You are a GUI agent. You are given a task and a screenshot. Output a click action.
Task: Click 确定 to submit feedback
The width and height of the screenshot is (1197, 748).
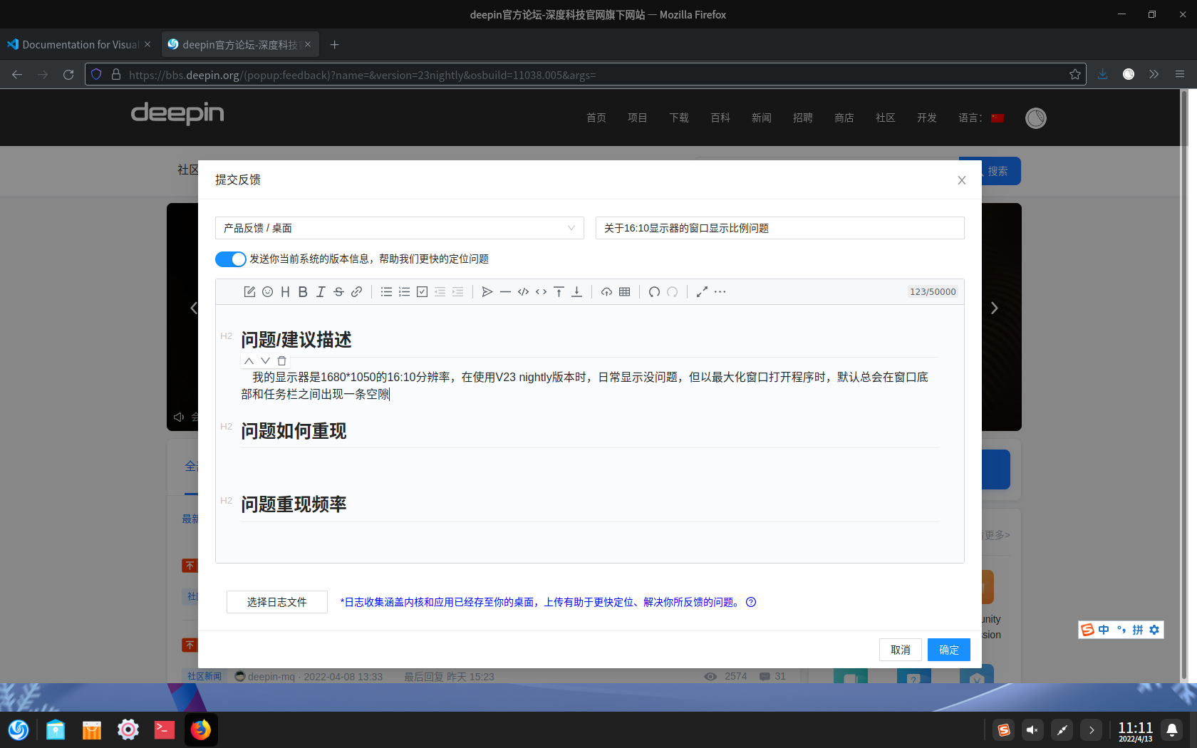coord(948,650)
